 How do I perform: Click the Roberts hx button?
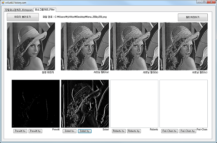coord(119,131)
